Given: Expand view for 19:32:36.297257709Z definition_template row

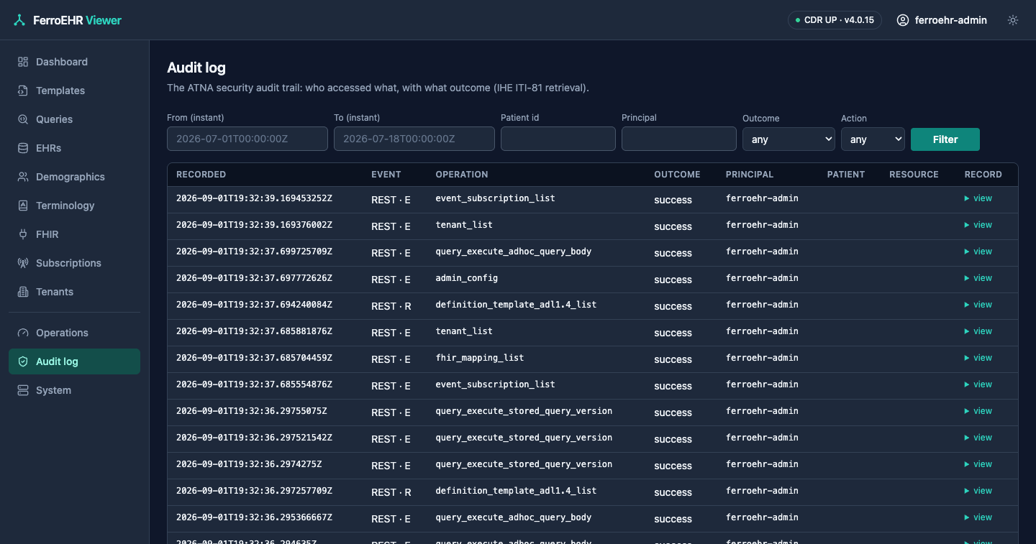Looking at the screenshot, I should 978,491.
